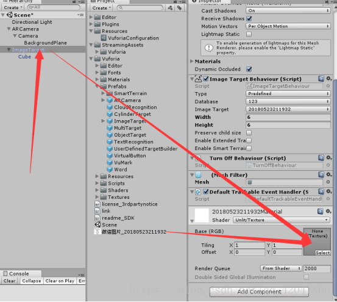
Task: Enable Smart Terrain checkbox
Action: click(x=249, y=148)
